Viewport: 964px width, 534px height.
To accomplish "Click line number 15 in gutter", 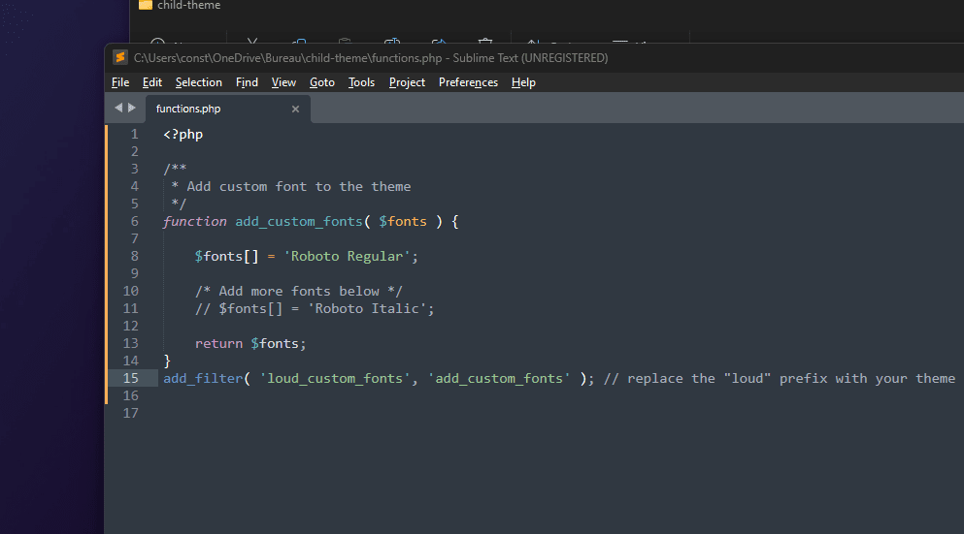I will click(130, 378).
